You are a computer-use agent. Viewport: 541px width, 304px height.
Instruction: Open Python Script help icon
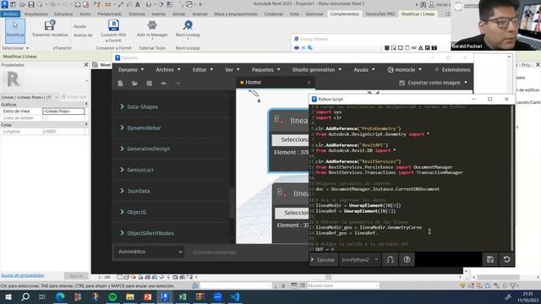coord(407,259)
